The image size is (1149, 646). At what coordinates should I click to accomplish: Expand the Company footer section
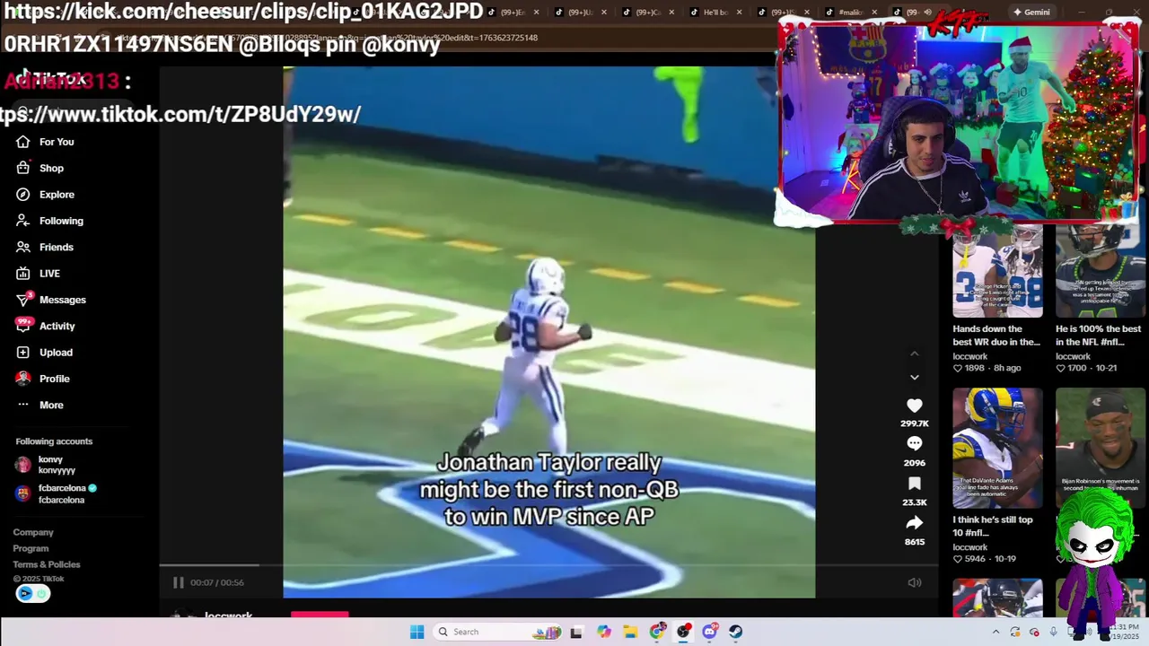click(x=33, y=532)
